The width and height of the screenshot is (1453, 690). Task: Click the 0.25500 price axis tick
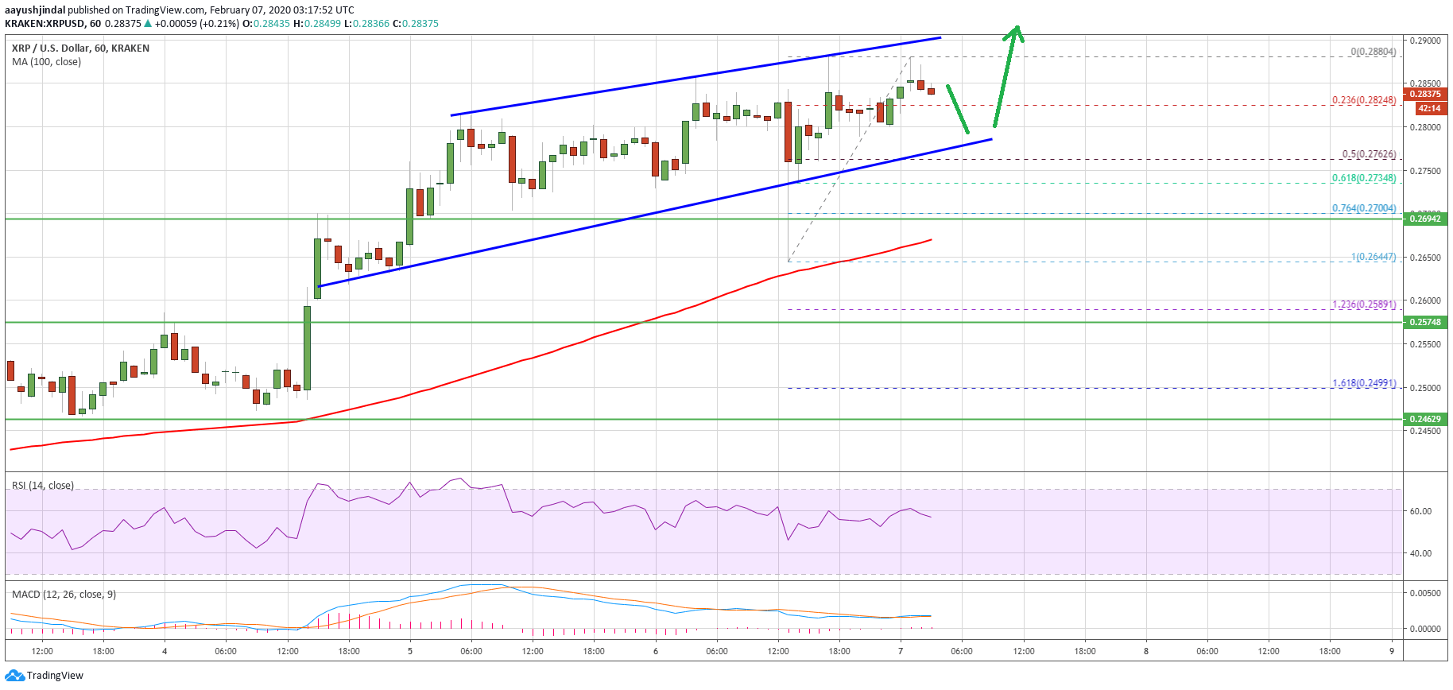[x=1425, y=344]
